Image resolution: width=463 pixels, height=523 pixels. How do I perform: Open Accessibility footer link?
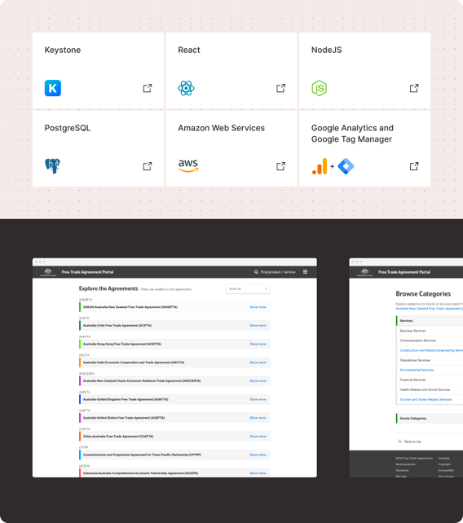446,470
